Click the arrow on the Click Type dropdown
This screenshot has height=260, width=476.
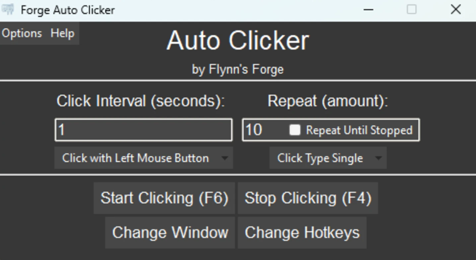click(378, 159)
